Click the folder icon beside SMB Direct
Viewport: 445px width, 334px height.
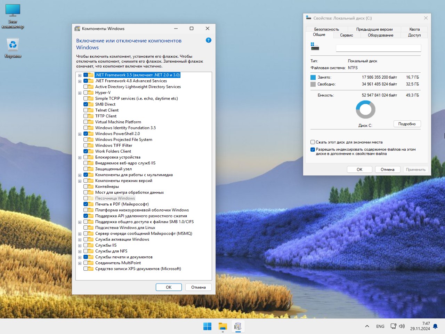coord(91,104)
